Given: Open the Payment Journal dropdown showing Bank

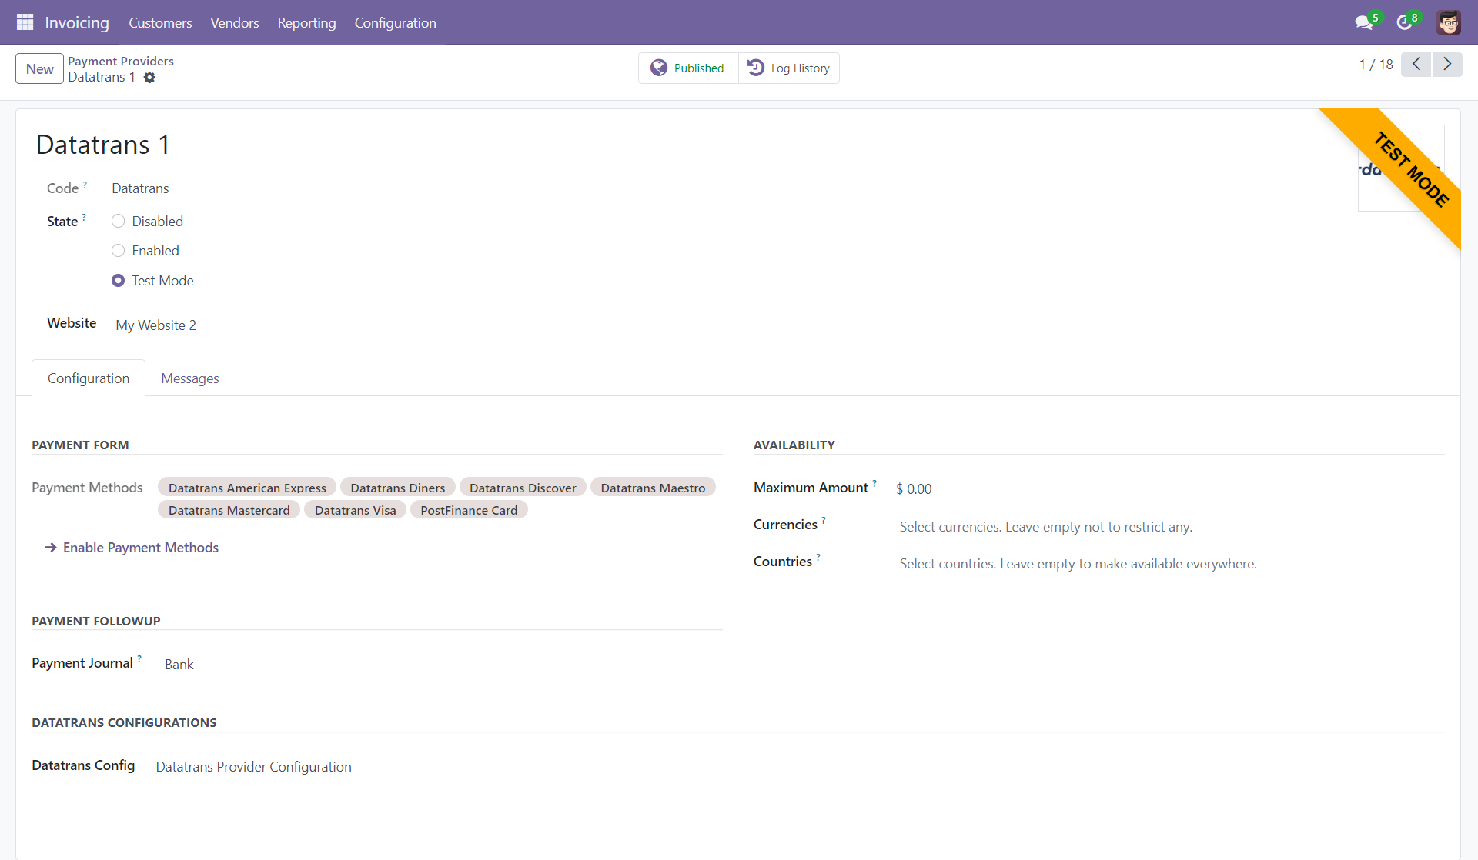Looking at the screenshot, I should [x=179, y=664].
